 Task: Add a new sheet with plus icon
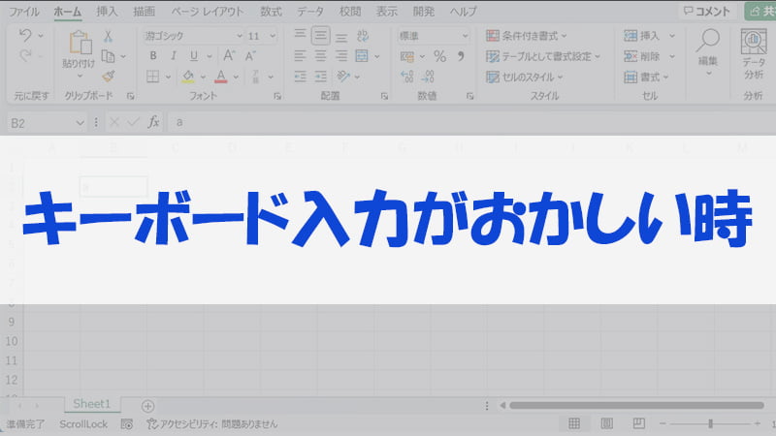coord(147,405)
